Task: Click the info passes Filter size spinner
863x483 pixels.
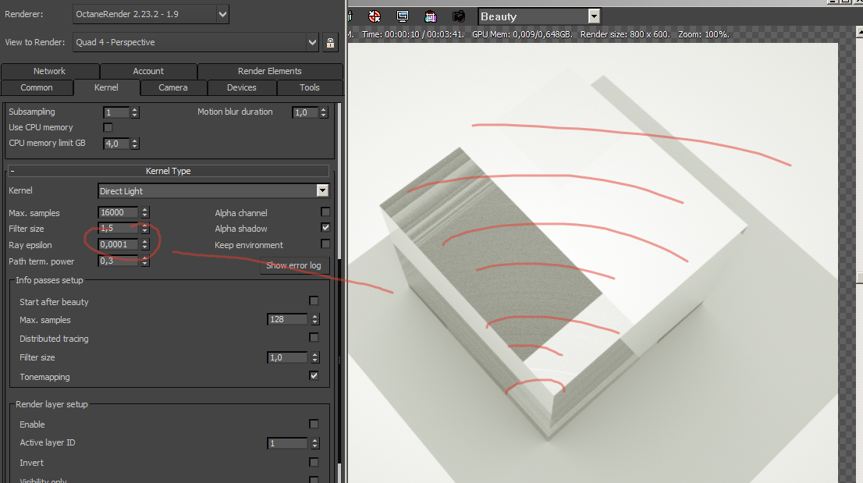Action: [314, 357]
